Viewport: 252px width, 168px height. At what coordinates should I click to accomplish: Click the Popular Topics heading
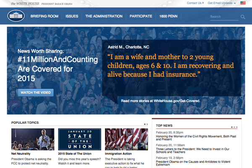click(25, 123)
